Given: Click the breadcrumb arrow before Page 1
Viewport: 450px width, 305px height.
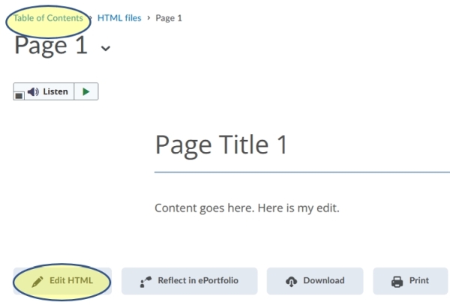Looking at the screenshot, I should [x=148, y=18].
